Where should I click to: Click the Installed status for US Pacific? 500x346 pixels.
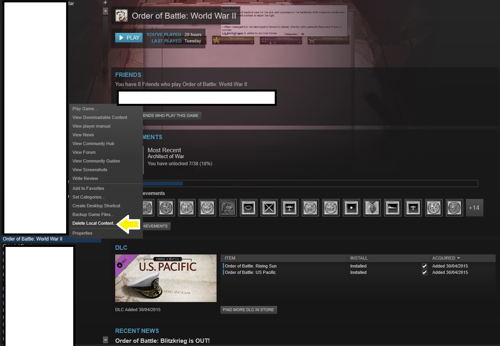[358, 273]
